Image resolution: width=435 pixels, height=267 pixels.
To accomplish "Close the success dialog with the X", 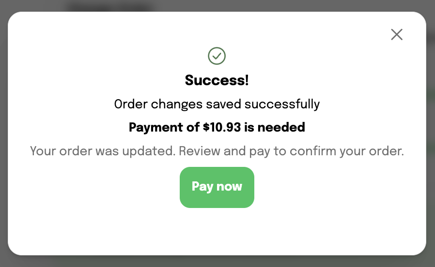I will [x=397, y=35].
